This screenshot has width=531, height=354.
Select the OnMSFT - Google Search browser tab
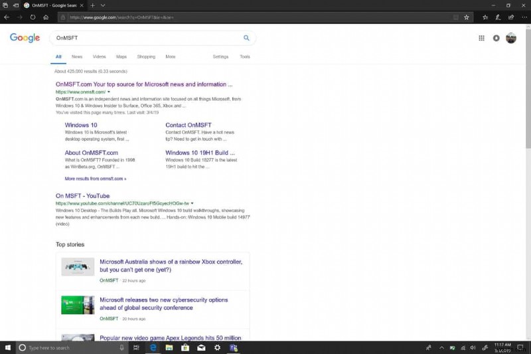pyautogui.click(x=54, y=5)
